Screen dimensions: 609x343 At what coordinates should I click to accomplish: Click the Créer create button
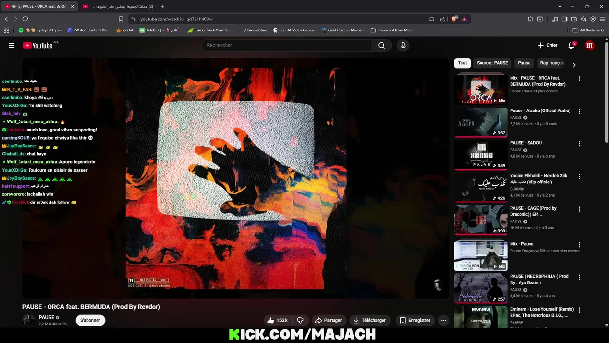547,45
